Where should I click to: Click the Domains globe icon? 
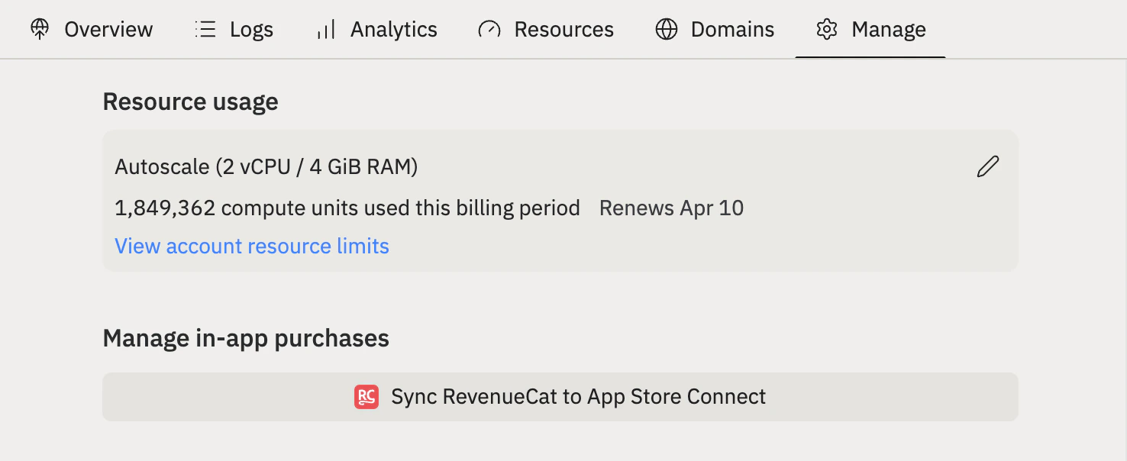tap(666, 29)
